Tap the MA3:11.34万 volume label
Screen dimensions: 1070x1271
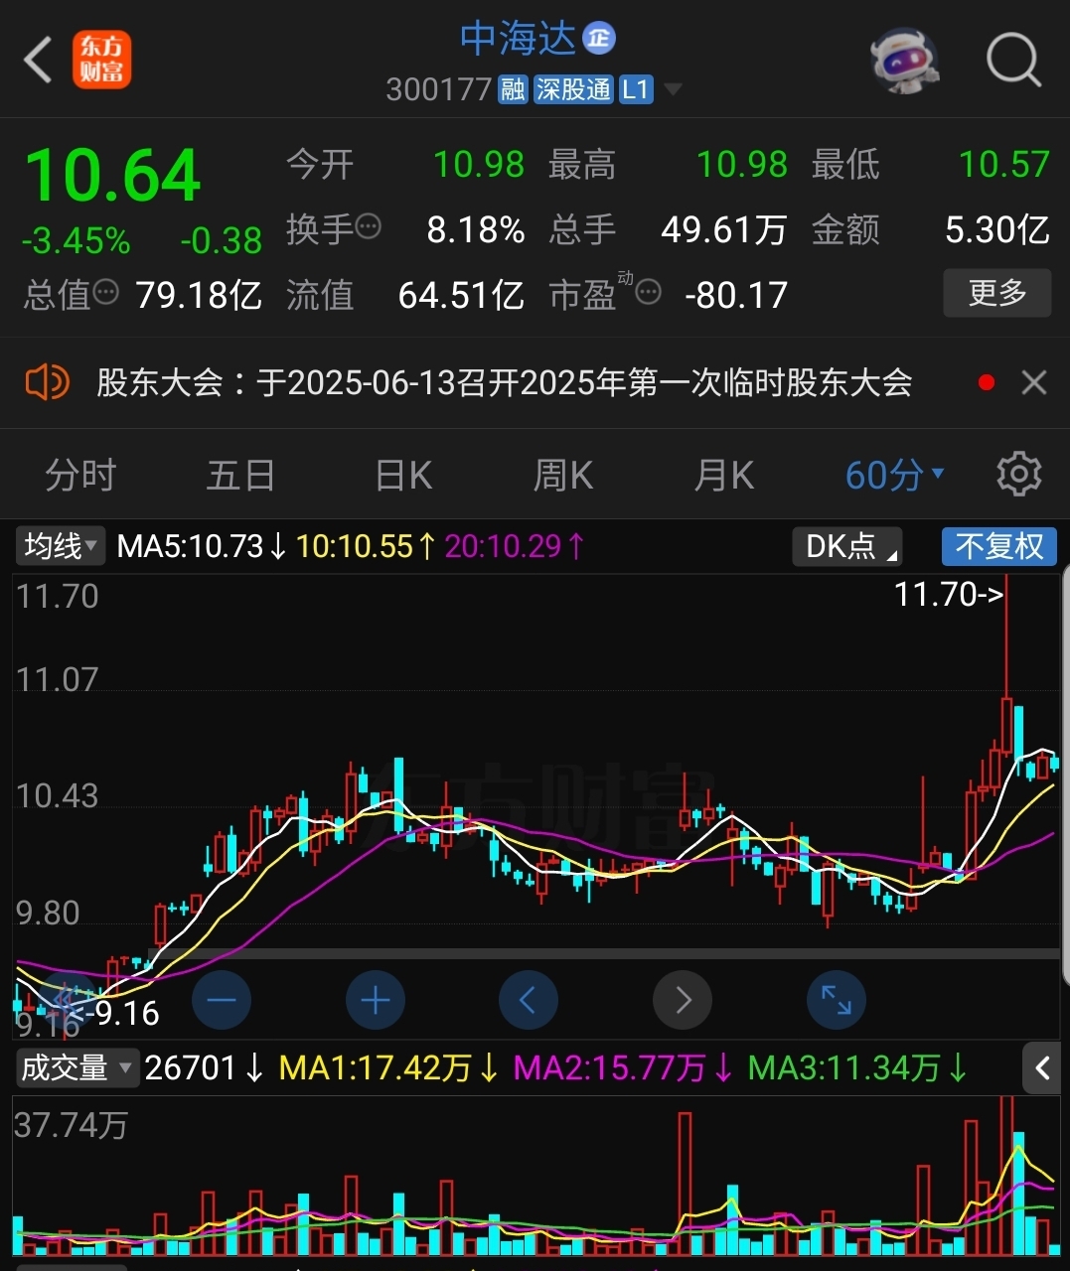click(857, 1068)
